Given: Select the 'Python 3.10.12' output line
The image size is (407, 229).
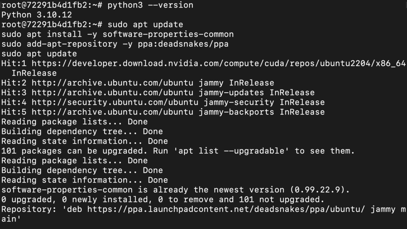Looking at the screenshot, I should pyautogui.click(x=37, y=15).
